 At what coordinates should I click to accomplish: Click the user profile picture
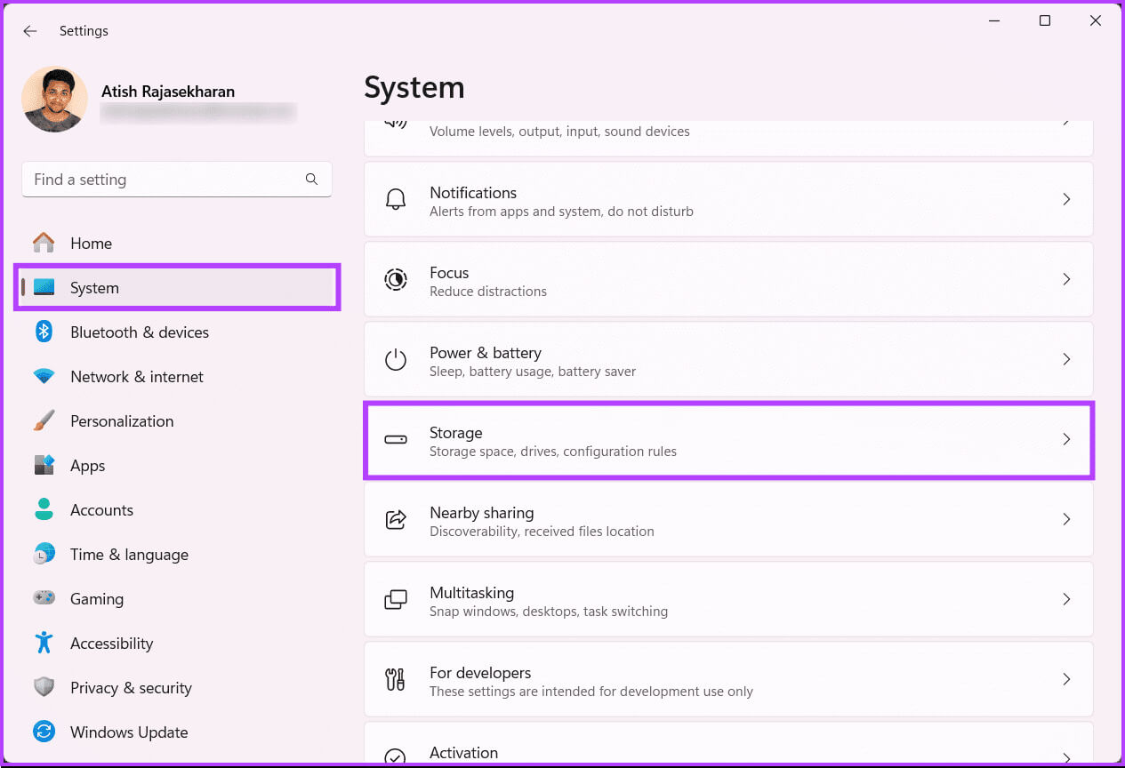(x=54, y=100)
